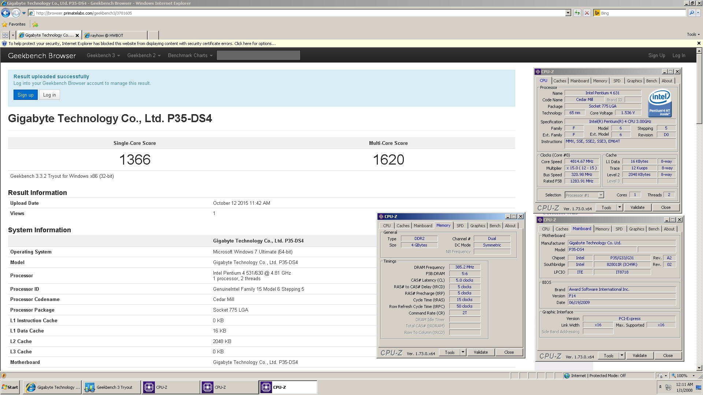Click the green Refresh page icon
This screenshot has width=703, height=395.
coord(577,13)
